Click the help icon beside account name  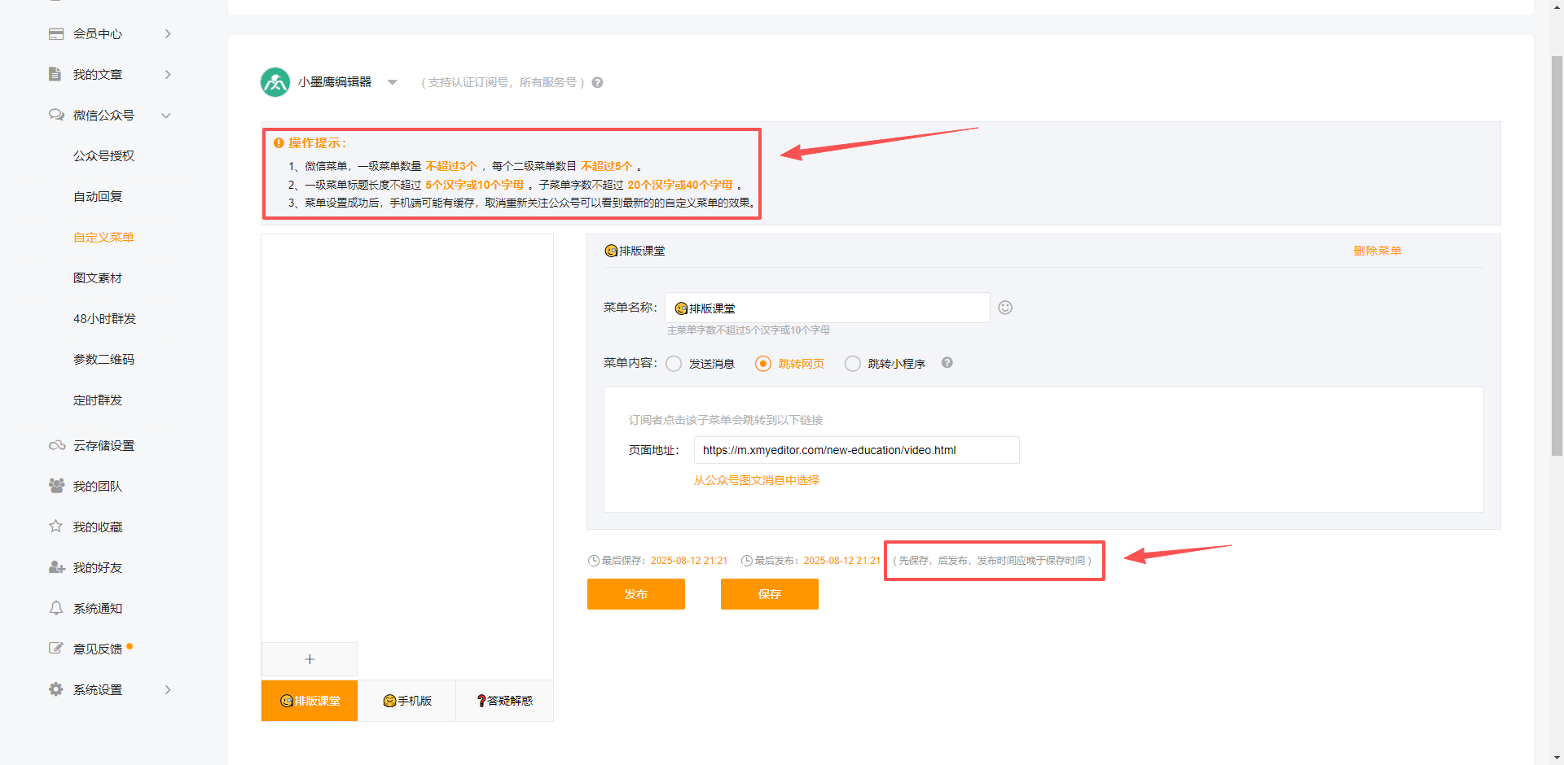click(x=597, y=83)
